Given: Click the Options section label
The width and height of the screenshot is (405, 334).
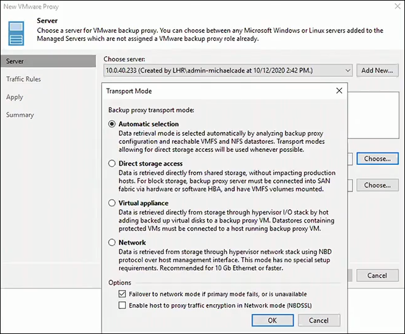Looking at the screenshot, I should coord(120,283).
